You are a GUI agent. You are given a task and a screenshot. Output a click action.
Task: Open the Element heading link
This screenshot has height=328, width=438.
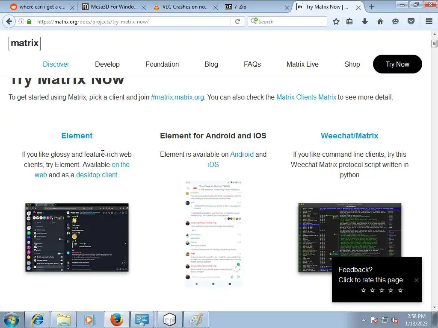pyautogui.click(x=77, y=135)
